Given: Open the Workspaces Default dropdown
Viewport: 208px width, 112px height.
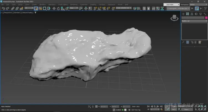Looking at the screenshot, I should coord(198,4).
